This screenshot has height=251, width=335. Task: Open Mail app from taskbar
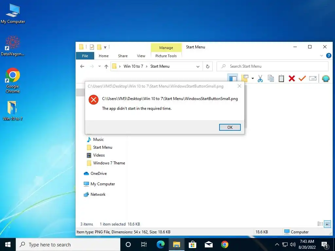coord(208,244)
